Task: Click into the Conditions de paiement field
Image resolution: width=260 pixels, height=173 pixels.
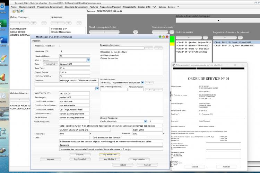Action: tap(75, 110)
